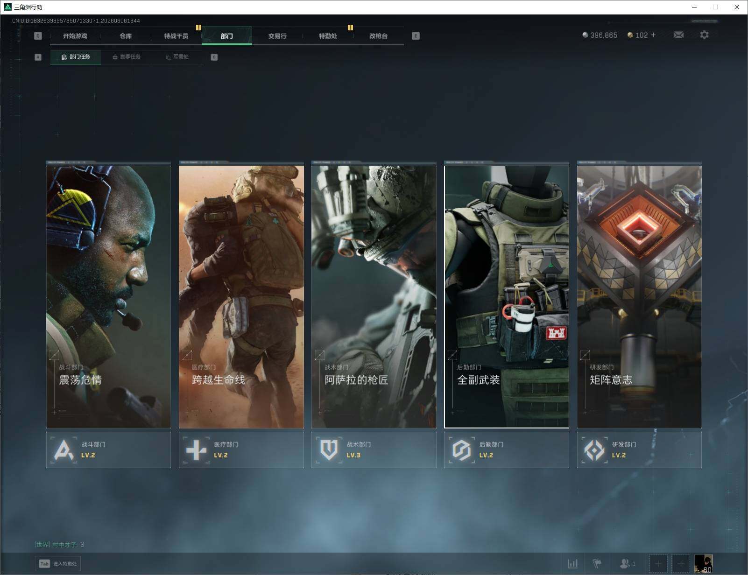Open the 军需处 sub-tab
This screenshot has height=575, width=748.
[177, 57]
